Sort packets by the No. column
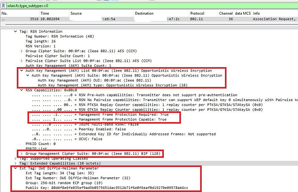This screenshot has width=298, height=192. point(20,13)
